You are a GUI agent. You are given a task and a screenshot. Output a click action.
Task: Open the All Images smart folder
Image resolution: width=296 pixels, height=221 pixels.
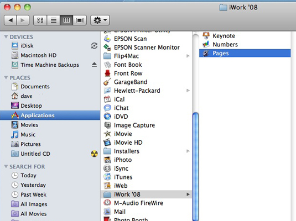pyautogui.click(x=50, y=204)
